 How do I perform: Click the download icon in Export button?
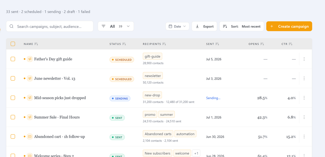(197, 27)
